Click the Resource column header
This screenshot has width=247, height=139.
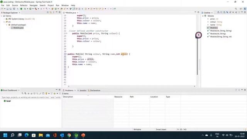pyautogui.click(x=121, y=97)
